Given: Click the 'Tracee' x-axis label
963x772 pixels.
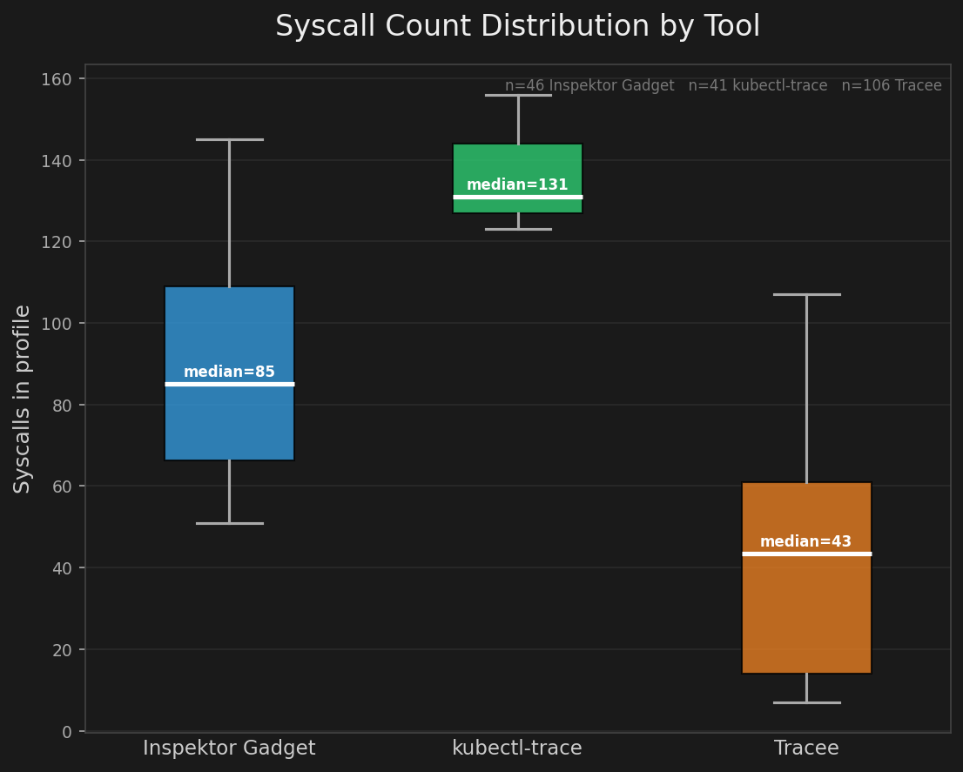Looking at the screenshot, I should point(806,749).
